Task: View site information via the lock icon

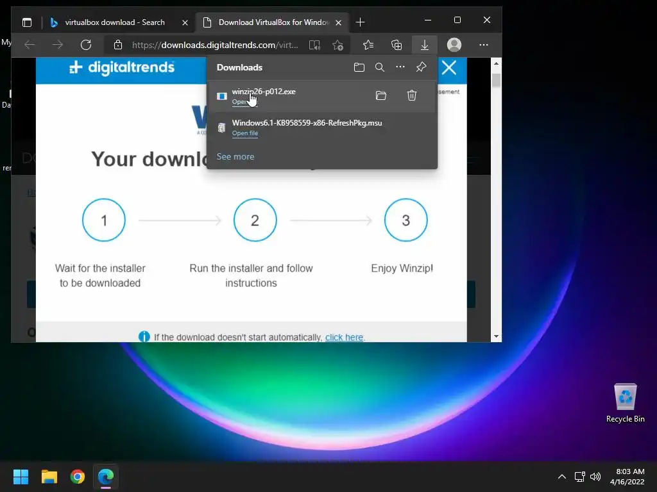Action: pos(118,45)
